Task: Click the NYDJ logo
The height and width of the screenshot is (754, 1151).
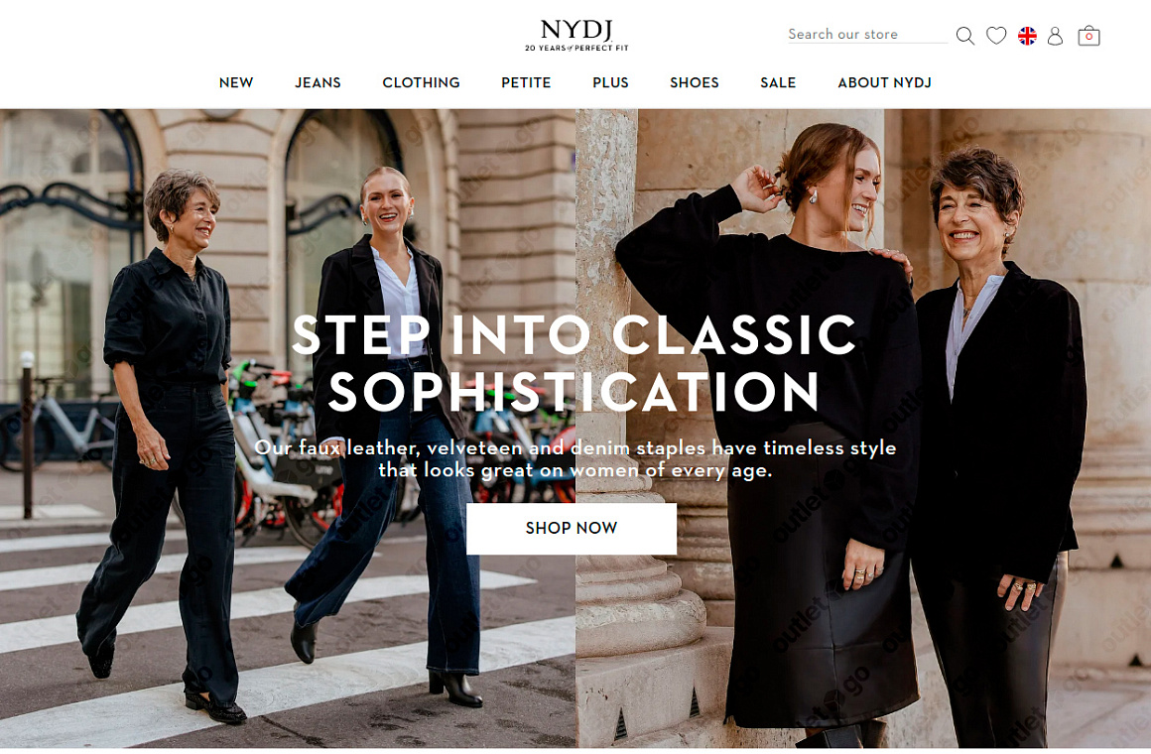Action: point(576,36)
